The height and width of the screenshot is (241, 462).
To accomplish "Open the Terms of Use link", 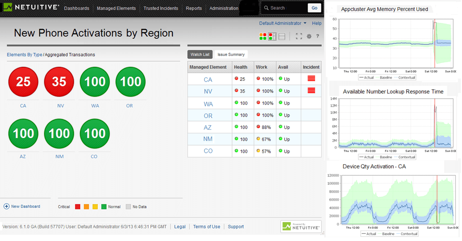I will 206,227.
